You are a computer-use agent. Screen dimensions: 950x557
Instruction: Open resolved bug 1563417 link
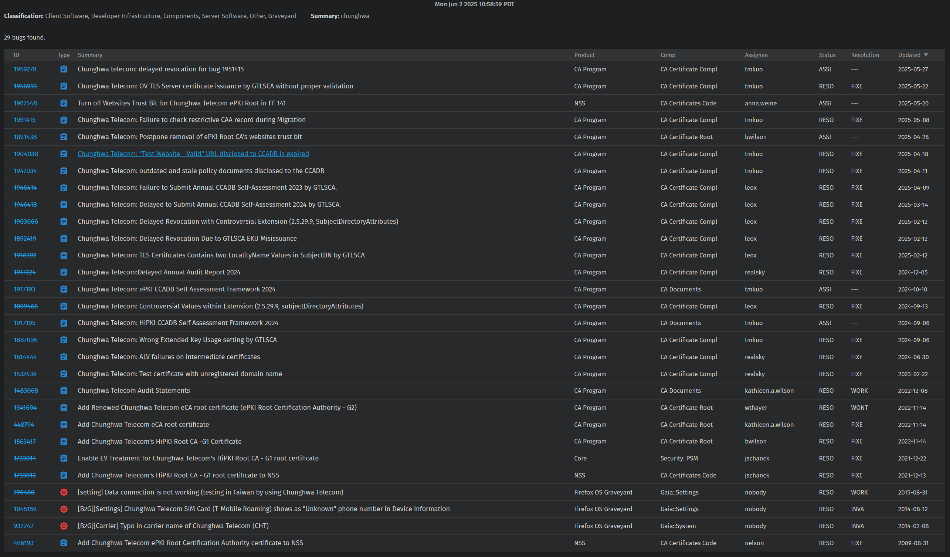tap(24, 442)
